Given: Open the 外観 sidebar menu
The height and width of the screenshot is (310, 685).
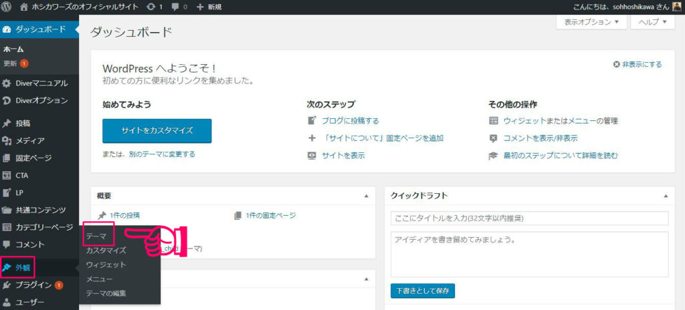Looking at the screenshot, I should (x=39, y=268).
